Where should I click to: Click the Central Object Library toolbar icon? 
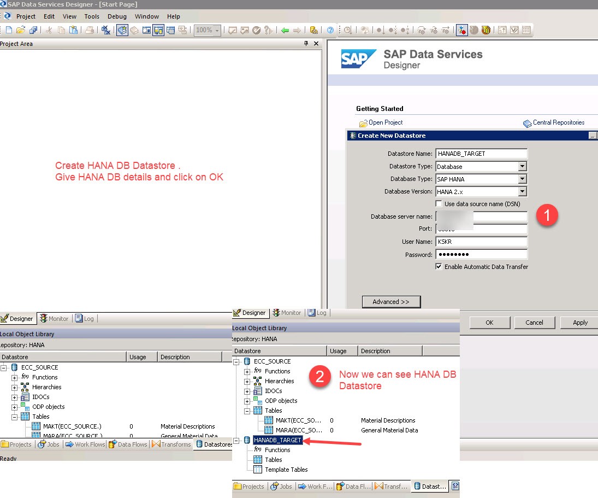[134, 30]
